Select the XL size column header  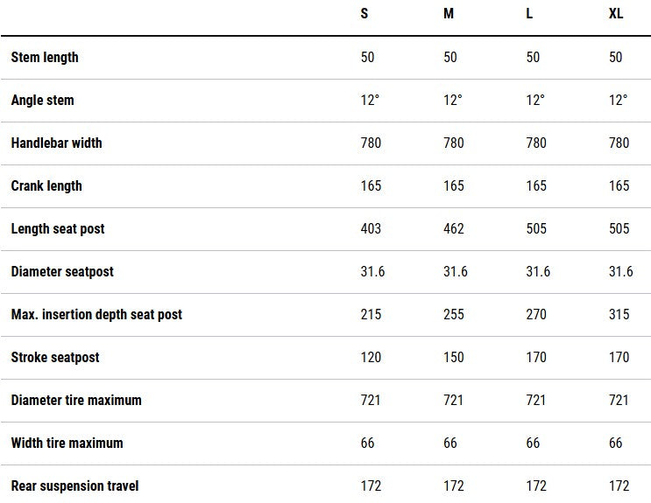point(616,15)
